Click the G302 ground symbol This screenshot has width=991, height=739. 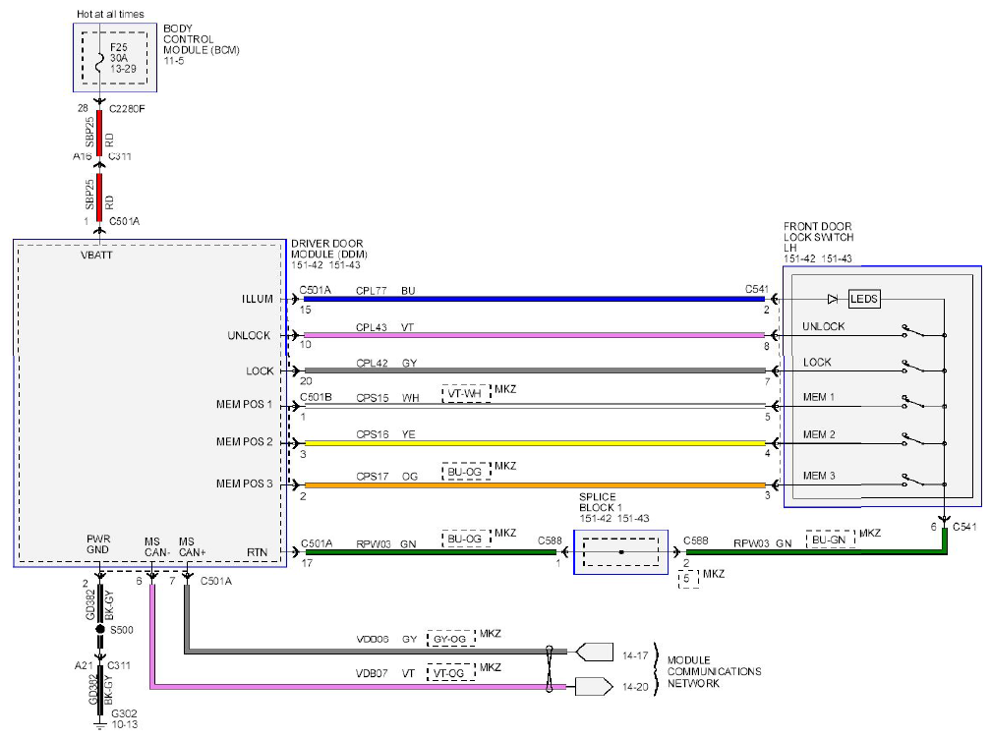pos(100,724)
